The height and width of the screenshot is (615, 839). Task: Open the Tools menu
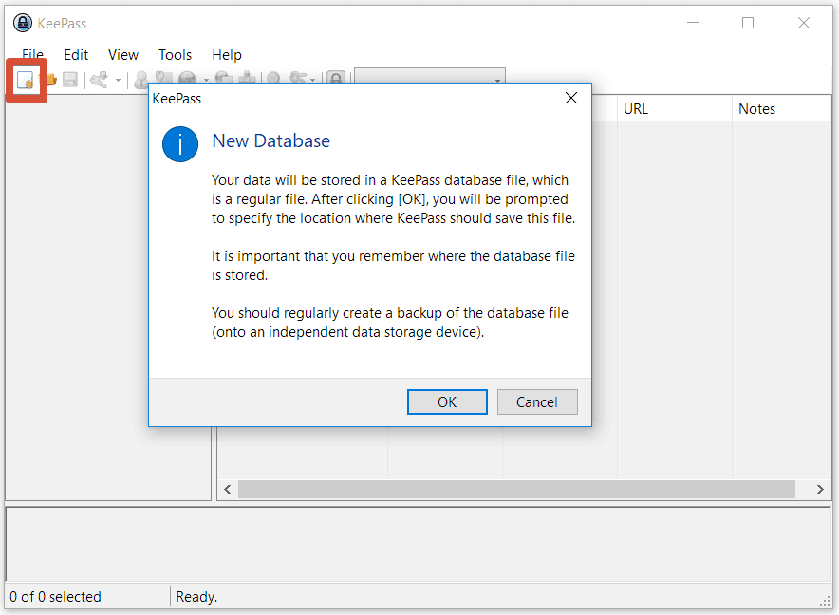(x=175, y=55)
